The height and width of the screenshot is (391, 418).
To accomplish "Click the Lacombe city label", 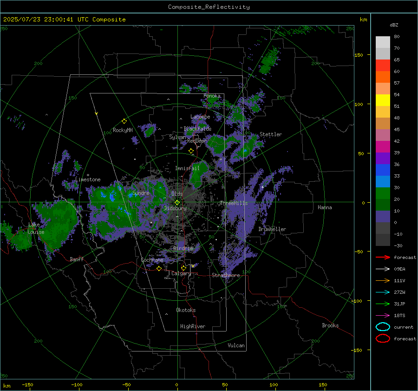I will tap(200, 117).
